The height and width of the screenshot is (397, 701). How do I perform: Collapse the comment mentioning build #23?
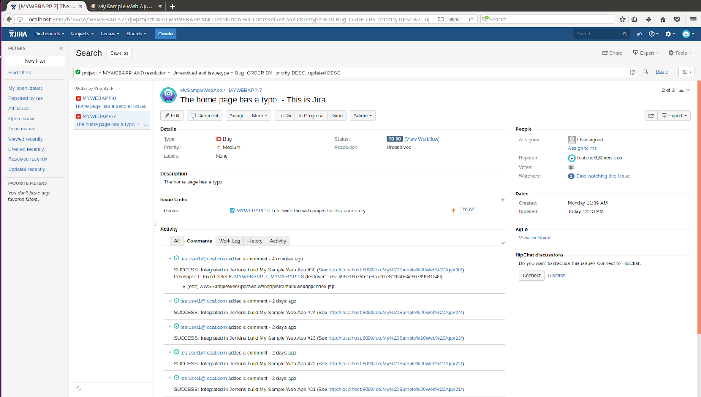pyautogui.click(x=170, y=327)
